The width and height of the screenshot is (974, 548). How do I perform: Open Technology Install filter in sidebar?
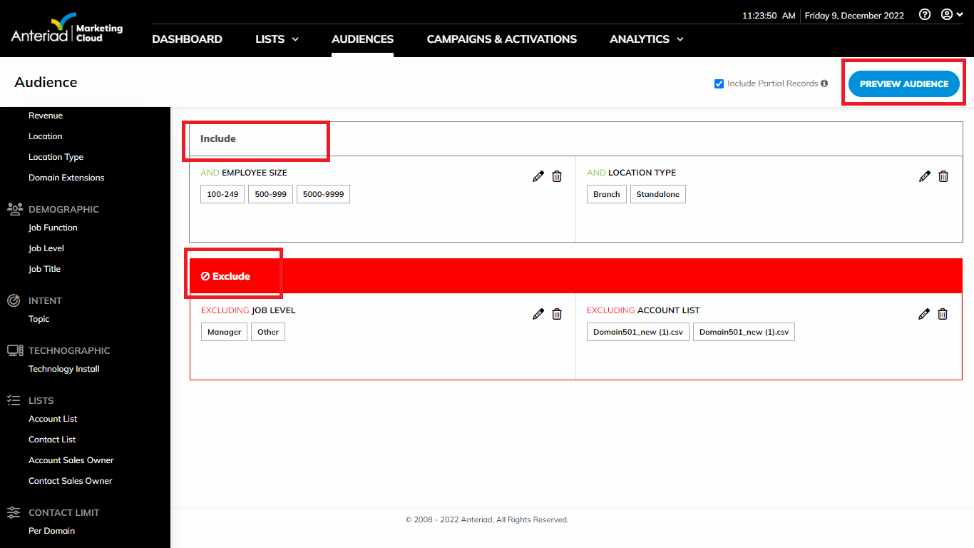pyautogui.click(x=64, y=369)
